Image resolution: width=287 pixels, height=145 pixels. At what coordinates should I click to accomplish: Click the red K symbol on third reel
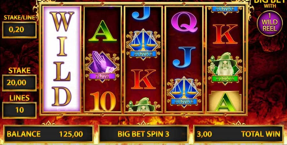pos(143,79)
